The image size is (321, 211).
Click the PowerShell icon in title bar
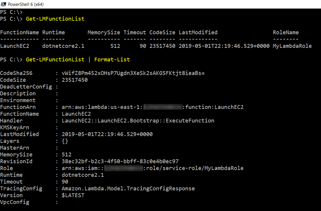tap(4, 4)
